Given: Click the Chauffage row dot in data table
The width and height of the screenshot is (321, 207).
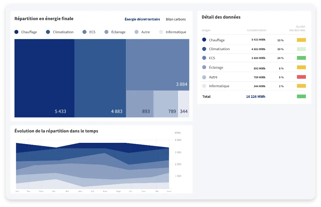Looking at the screenshot, I should [x=204, y=40].
